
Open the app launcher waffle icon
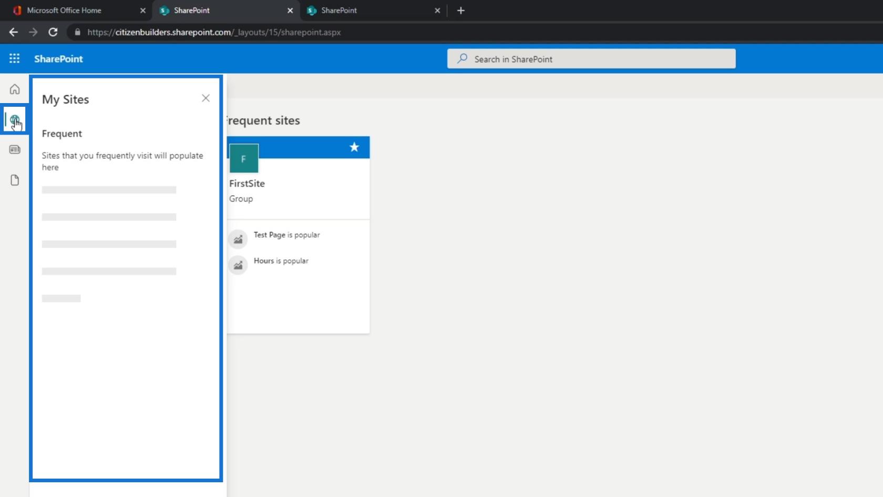coord(14,58)
